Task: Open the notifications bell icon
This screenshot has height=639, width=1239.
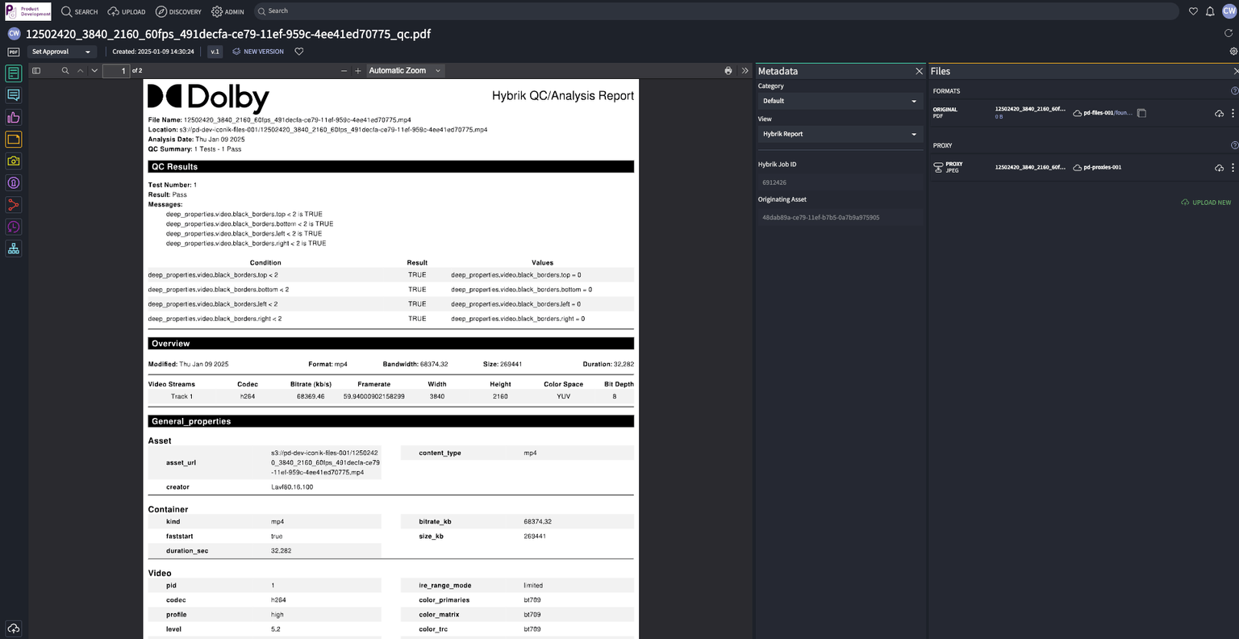Action: coord(1210,11)
